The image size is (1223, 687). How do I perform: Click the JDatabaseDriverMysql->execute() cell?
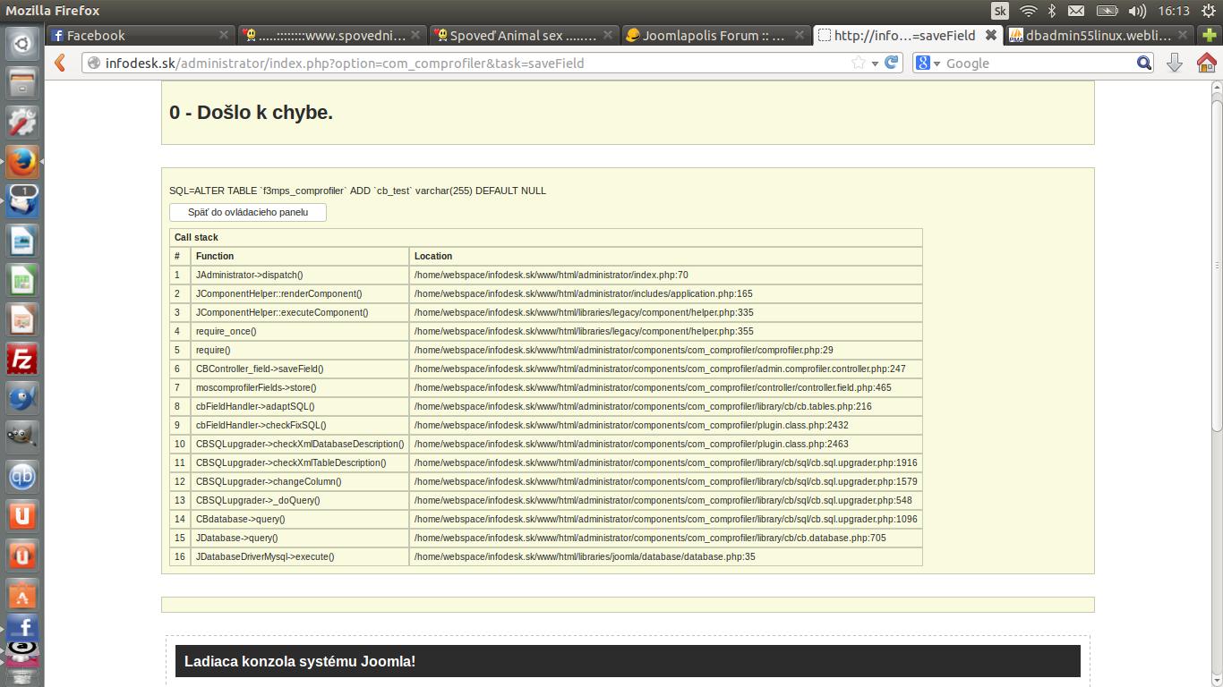(299, 556)
